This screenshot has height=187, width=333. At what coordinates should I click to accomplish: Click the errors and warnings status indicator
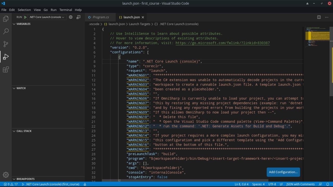[x=11, y=184]
